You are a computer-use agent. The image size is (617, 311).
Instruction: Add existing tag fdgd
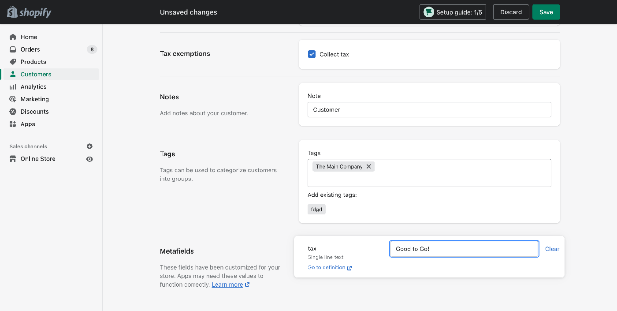(316, 210)
